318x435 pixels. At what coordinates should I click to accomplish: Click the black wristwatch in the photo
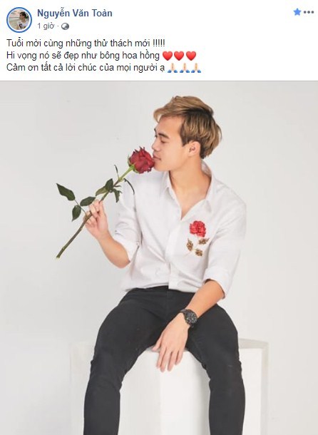point(189,317)
